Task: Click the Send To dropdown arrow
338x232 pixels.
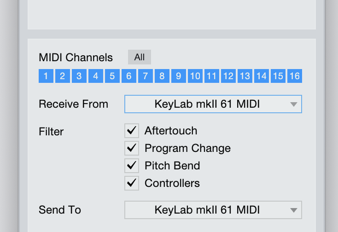Action: (x=294, y=210)
